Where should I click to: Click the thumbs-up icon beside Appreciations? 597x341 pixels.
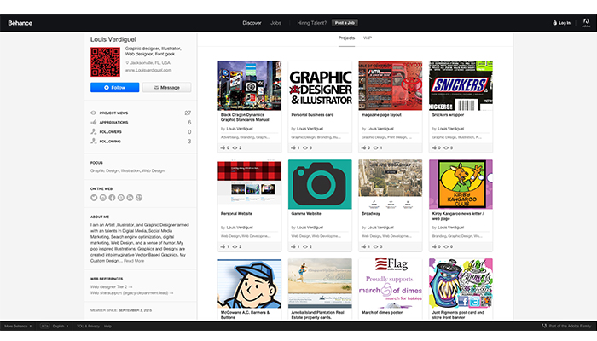(x=93, y=122)
